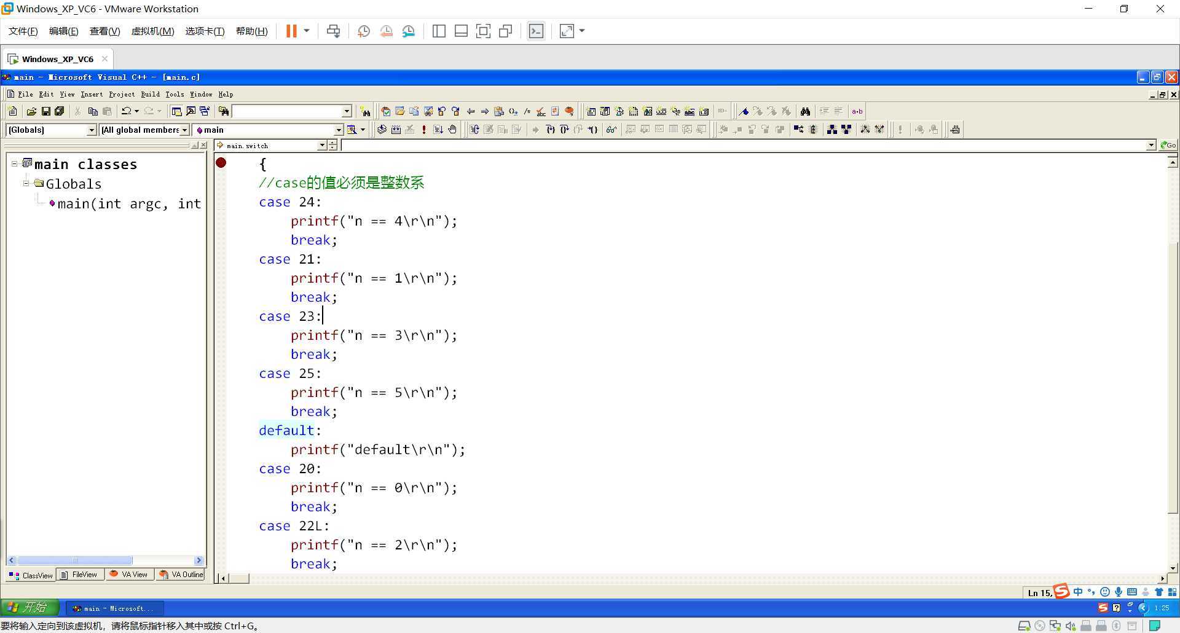Click the Go button beside address bar
This screenshot has width=1180, height=633.
[x=1168, y=146]
